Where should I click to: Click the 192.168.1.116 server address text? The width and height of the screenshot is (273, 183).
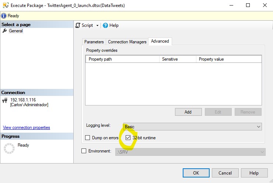23,100
